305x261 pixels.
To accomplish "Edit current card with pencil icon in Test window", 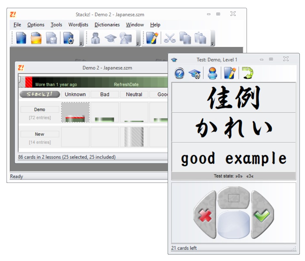I will (230, 73).
